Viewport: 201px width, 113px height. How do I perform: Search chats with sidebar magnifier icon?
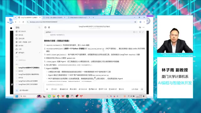pyautogui.click(x=39, y=28)
